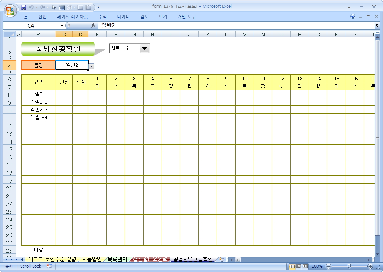Select cell containing 엑셀2-3
383x272 pixels.
[39, 110]
